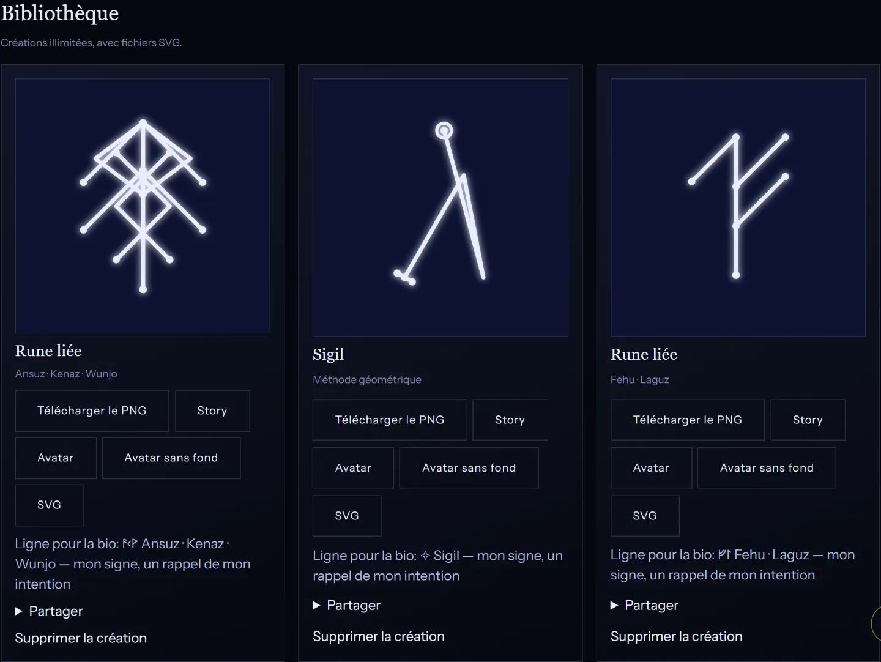Screen dimensions: 881x662
Task: Choose Avatar for the Fehu·Laguz rune
Action: pos(651,467)
